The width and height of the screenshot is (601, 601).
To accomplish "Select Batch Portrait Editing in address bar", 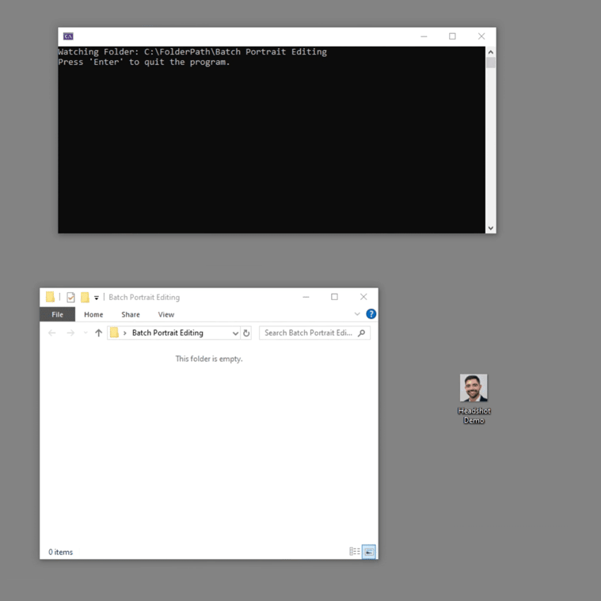I will point(168,333).
